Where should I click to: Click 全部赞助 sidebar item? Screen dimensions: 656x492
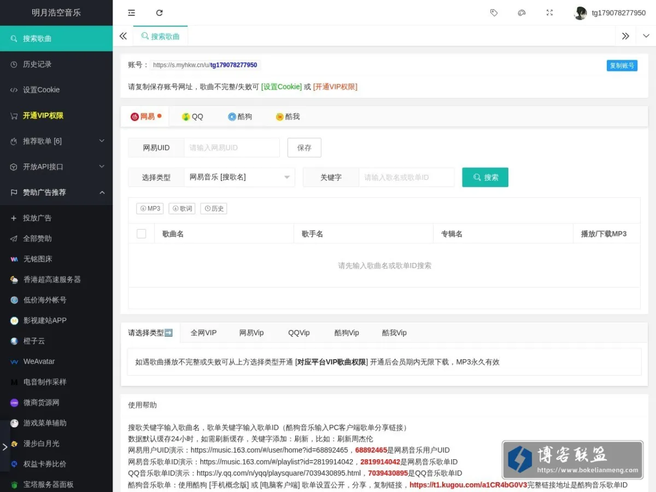(x=56, y=238)
